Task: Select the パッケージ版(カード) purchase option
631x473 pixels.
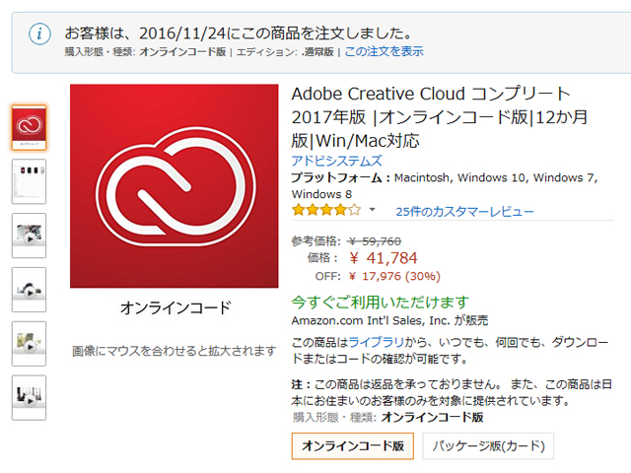Action: [488, 445]
